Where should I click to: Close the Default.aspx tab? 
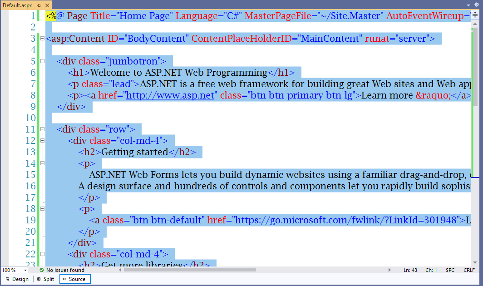pos(47,5)
